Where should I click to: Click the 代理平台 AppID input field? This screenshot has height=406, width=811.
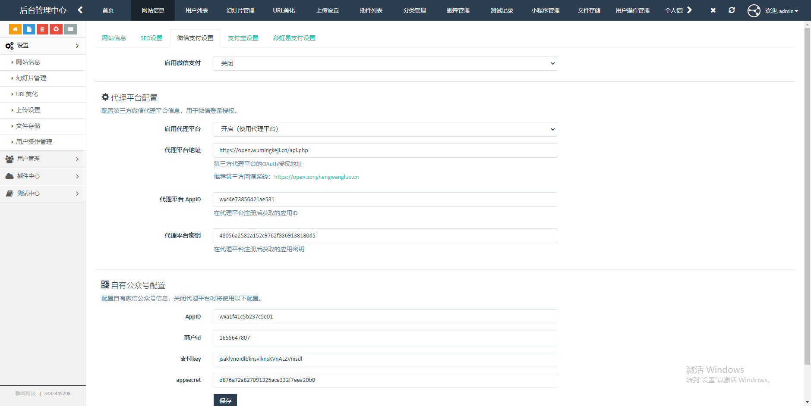click(x=385, y=200)
